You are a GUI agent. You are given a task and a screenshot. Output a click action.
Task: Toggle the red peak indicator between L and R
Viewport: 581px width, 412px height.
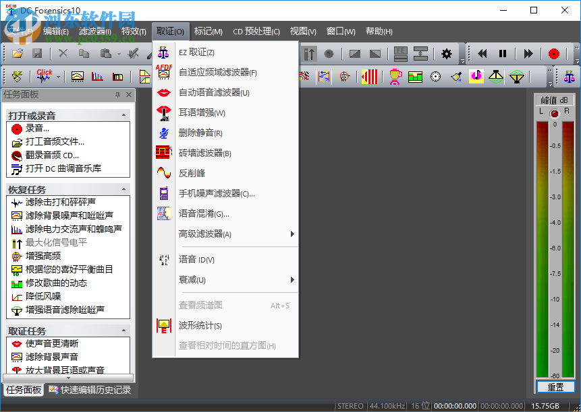(x=554, y=114)
